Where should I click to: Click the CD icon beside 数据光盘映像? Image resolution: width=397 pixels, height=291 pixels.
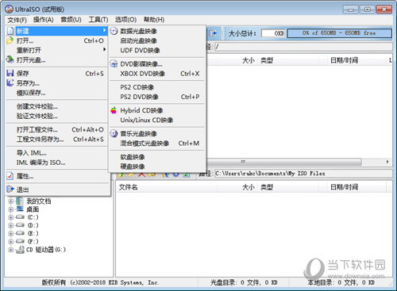click(114, 31)
